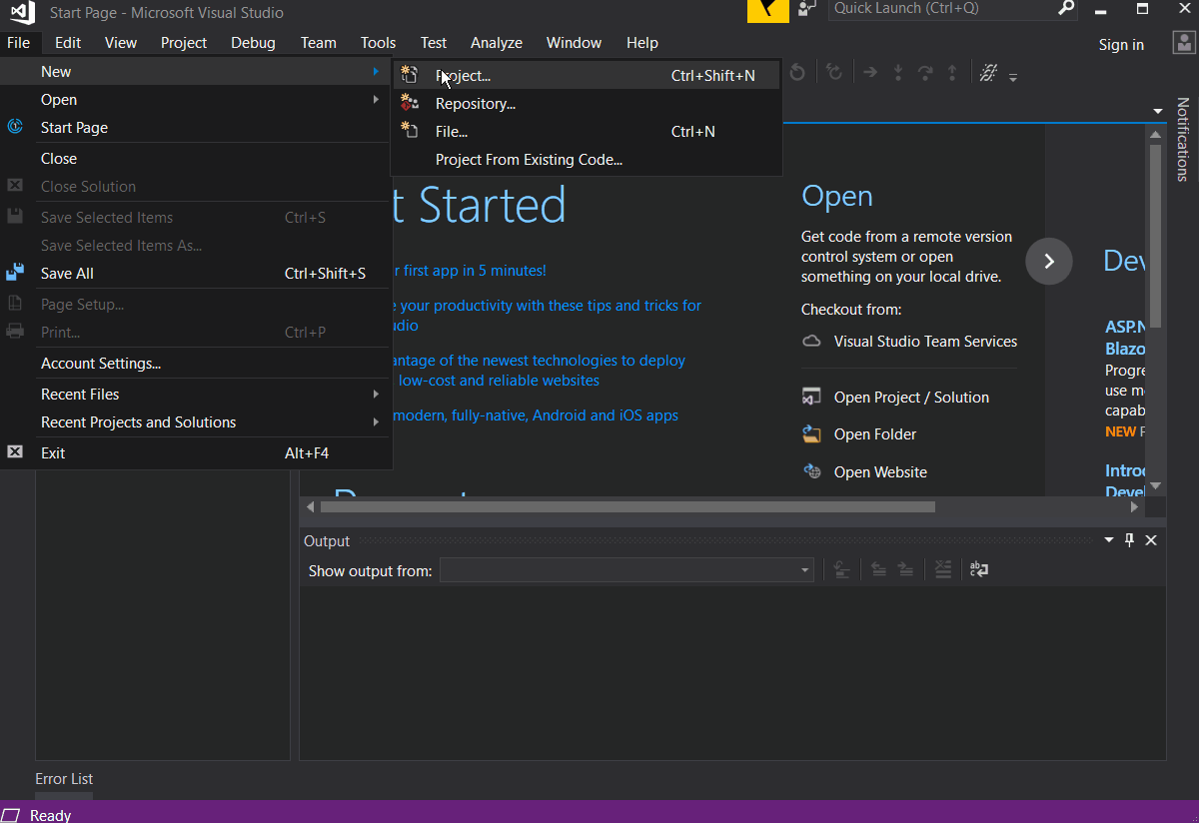Viewport: 1199px width, 823px height.
Task: Open 'modern, fully-native, Android and iOS apps' link
Action: point(536,415)
